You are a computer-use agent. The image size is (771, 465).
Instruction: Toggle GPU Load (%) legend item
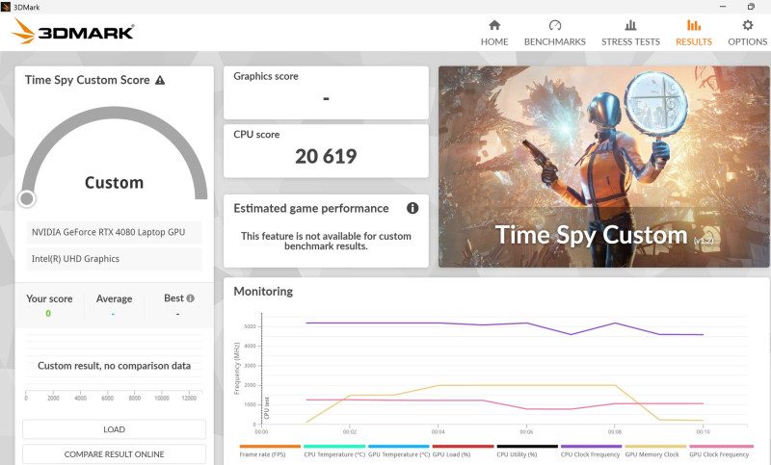[463, 452]
